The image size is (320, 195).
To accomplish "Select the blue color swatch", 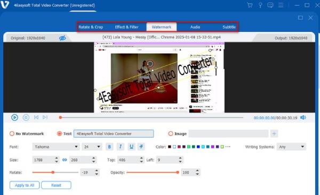I will [198, 147].
